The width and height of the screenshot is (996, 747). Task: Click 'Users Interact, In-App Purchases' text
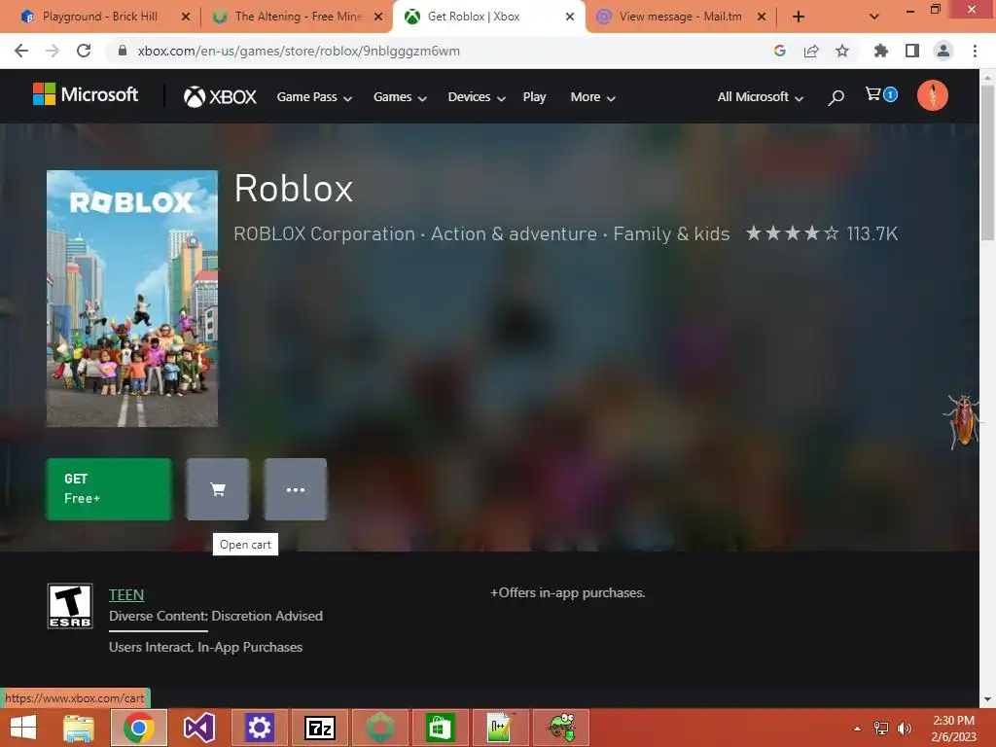point(205,647)
